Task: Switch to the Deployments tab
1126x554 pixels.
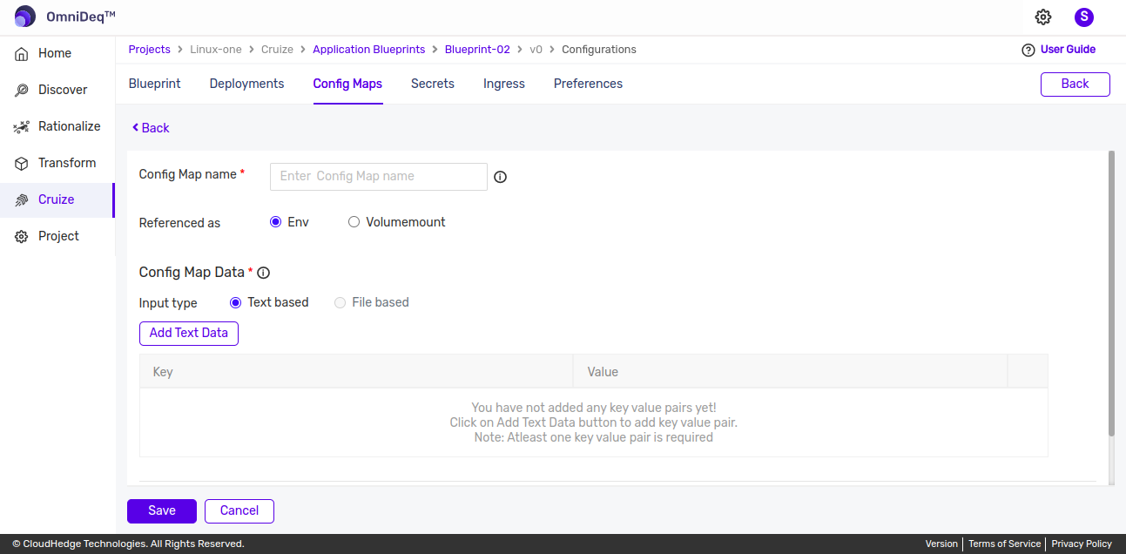Action: [246, 84]
